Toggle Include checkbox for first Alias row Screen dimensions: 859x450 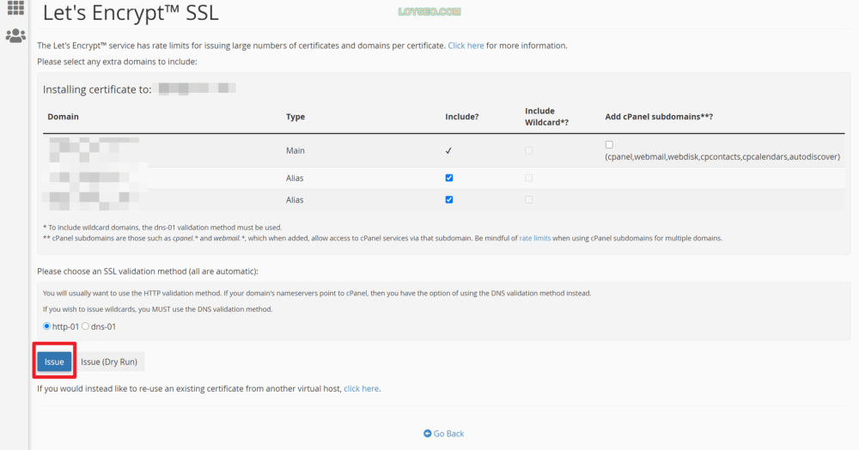pos(449,178)
